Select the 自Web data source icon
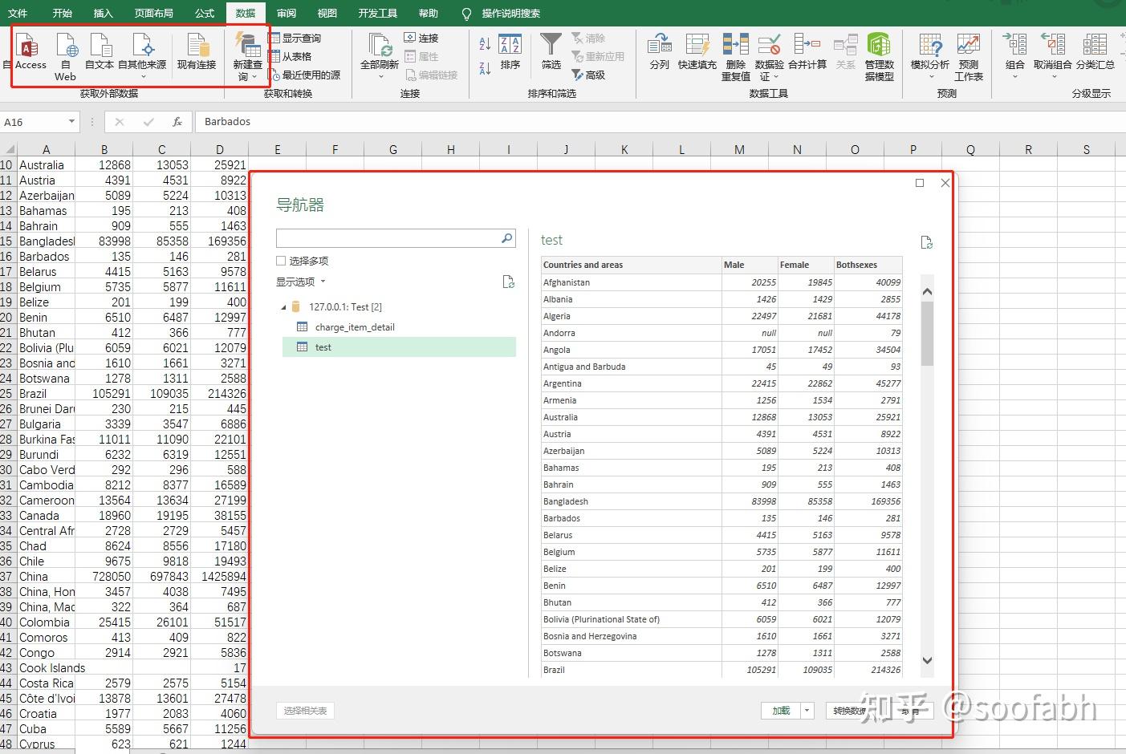 65,55
